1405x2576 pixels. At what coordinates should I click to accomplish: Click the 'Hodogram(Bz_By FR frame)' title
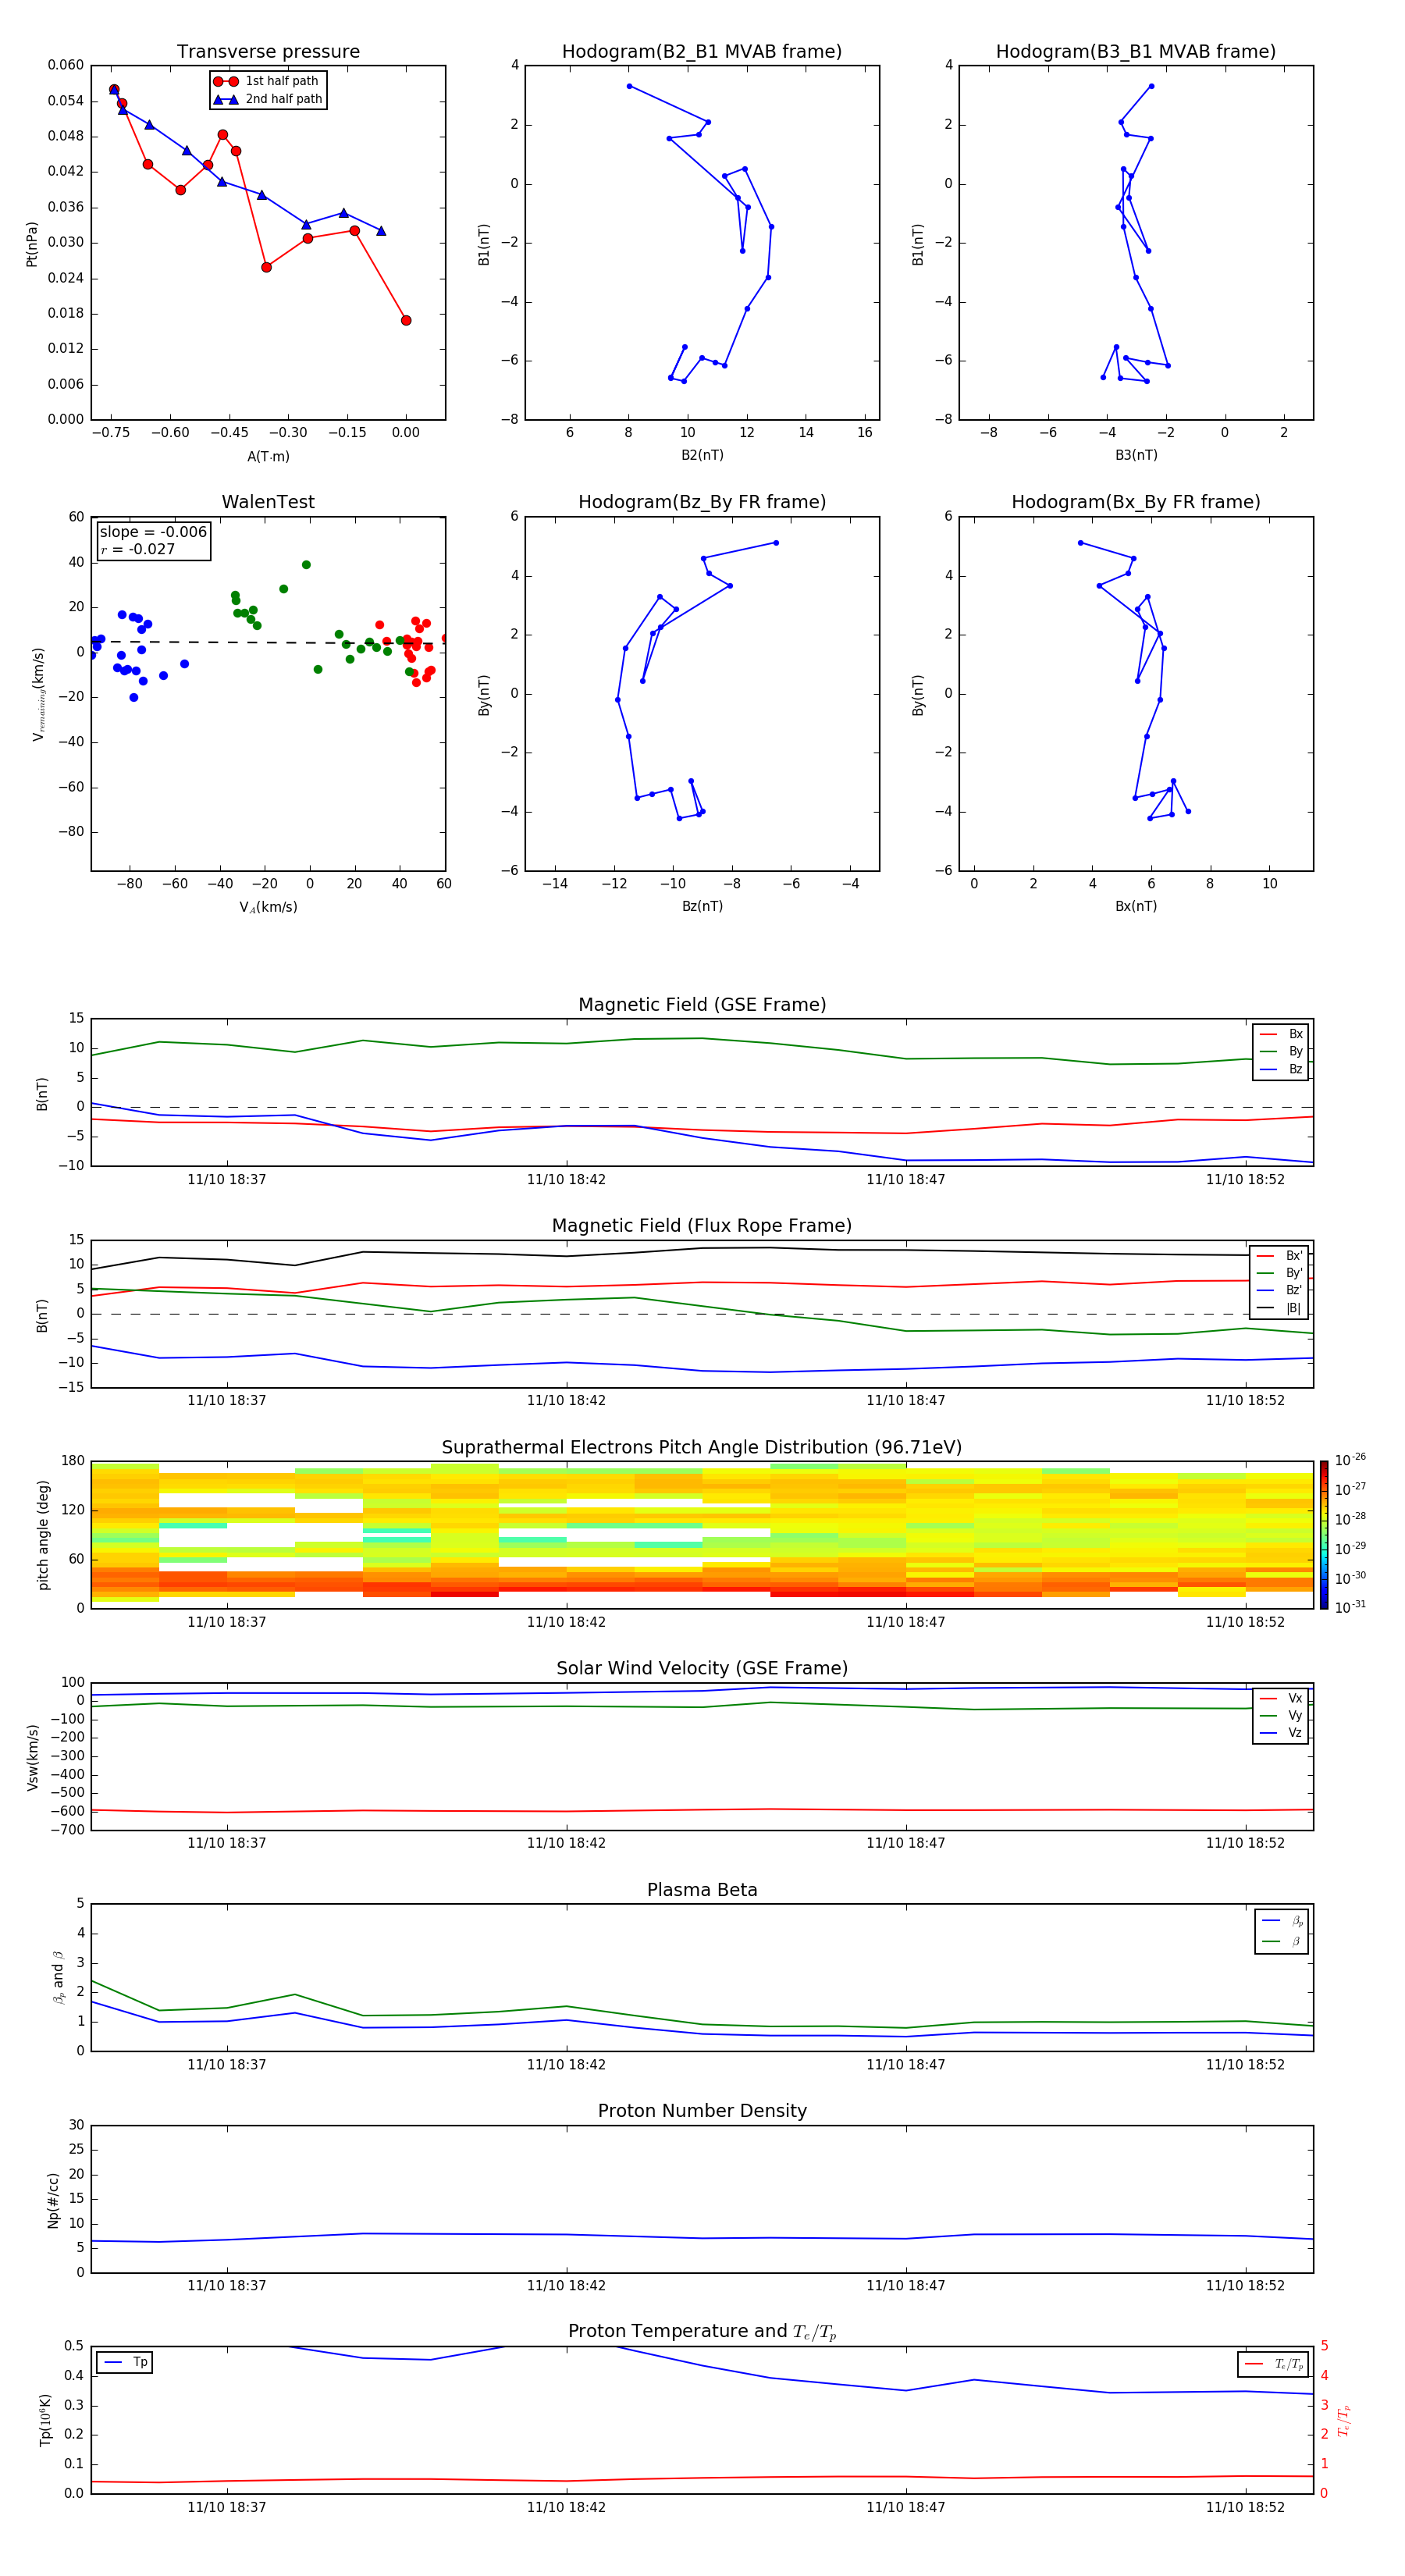702,502
